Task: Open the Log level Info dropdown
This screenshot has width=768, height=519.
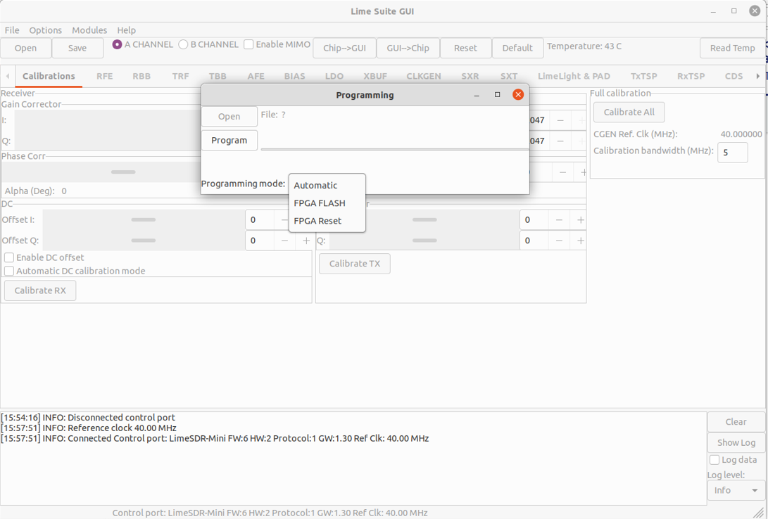Action: 736,490
